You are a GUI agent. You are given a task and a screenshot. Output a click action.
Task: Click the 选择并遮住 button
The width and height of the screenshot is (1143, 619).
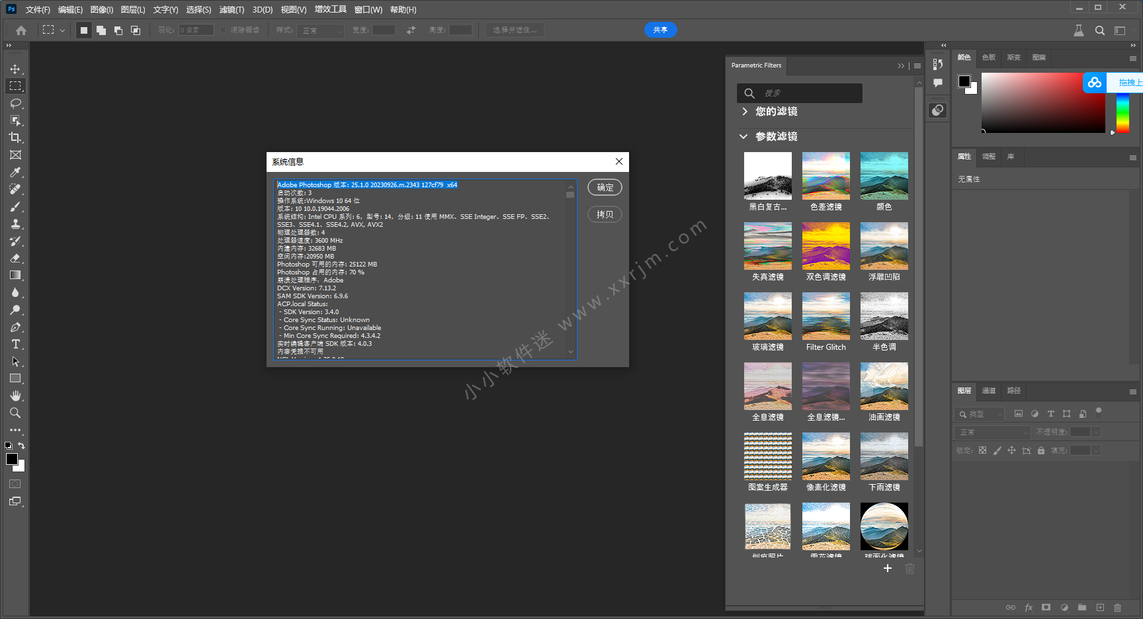click(x=515, y=30)
